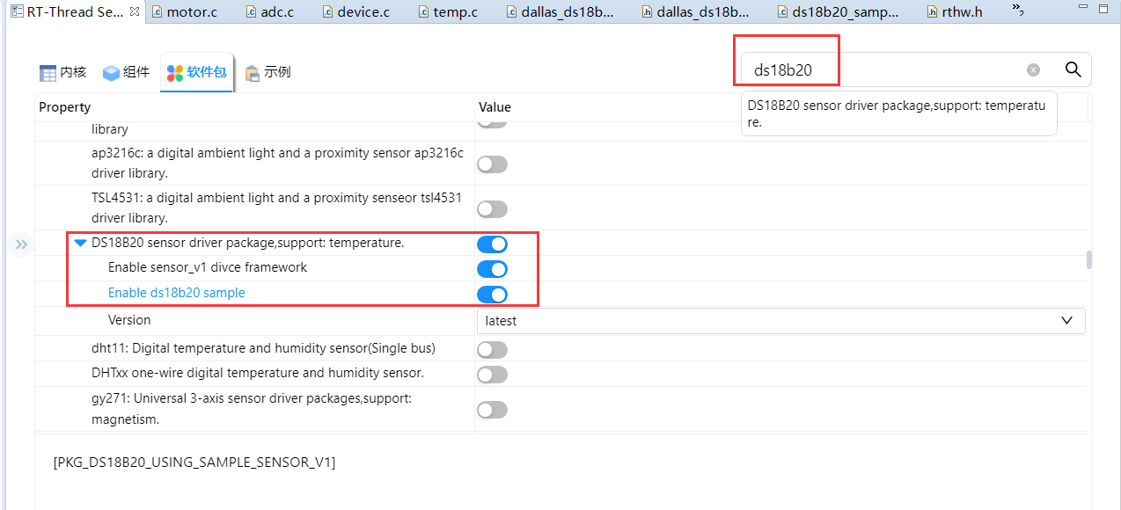The height and width of the screenshot is (510, 1121).
Task: Collapse the DS18B20 sensor driver package tree
Action: point(81,243)
